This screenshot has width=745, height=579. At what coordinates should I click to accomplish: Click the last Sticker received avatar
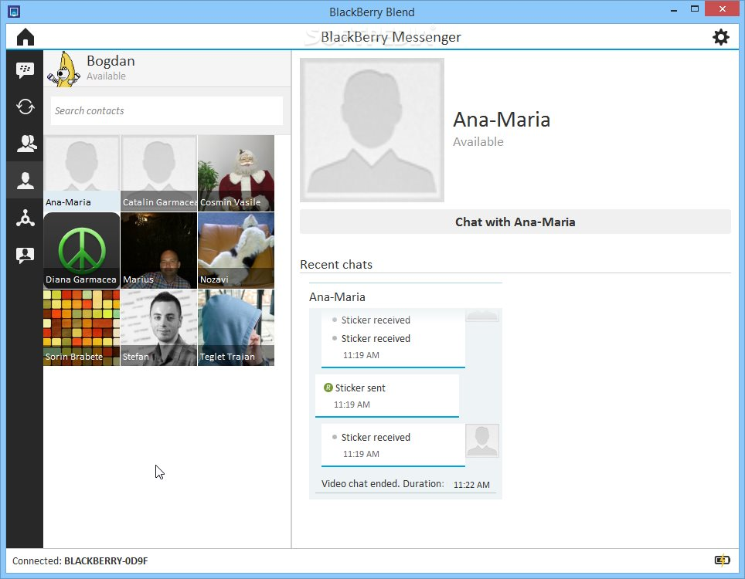(481, 440)
